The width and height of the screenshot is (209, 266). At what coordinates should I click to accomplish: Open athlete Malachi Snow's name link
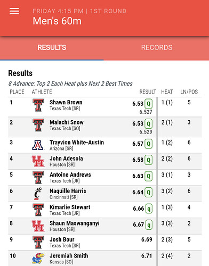[x=67, y=122]
